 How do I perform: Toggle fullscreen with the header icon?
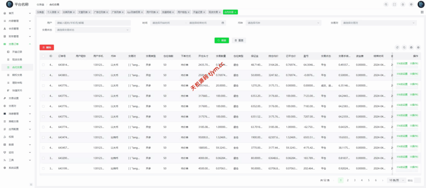[x=394, y=4]
